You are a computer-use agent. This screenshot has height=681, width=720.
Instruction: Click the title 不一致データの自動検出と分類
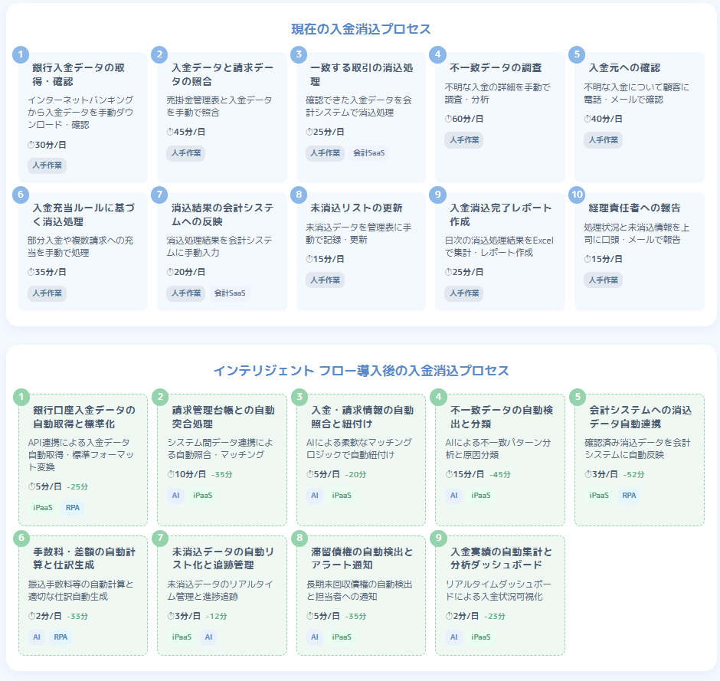pyautogui.click(x=502, y=417)
